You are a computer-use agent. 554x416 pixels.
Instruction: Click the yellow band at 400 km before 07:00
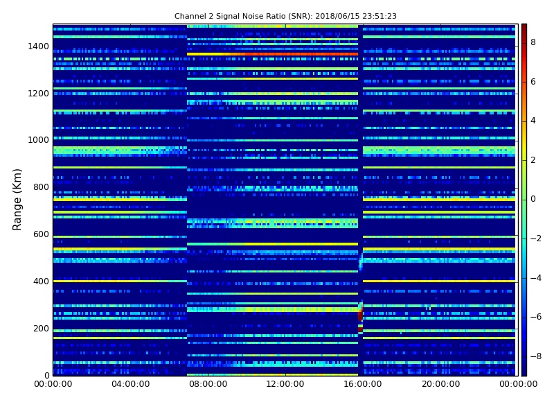click(x=120, y=281)
